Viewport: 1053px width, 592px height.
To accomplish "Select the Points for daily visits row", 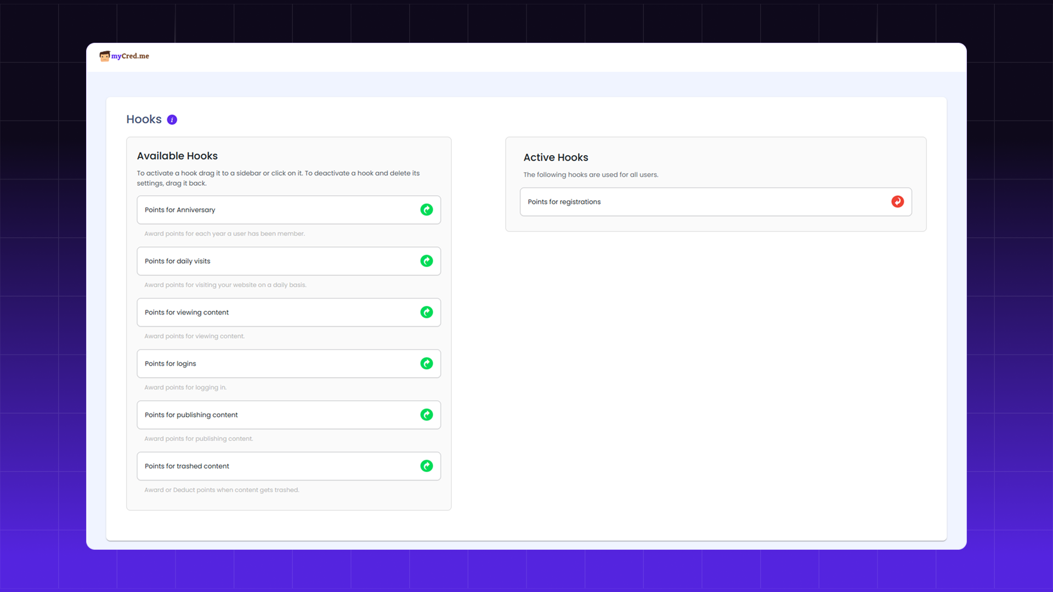I will click(274, 261).
